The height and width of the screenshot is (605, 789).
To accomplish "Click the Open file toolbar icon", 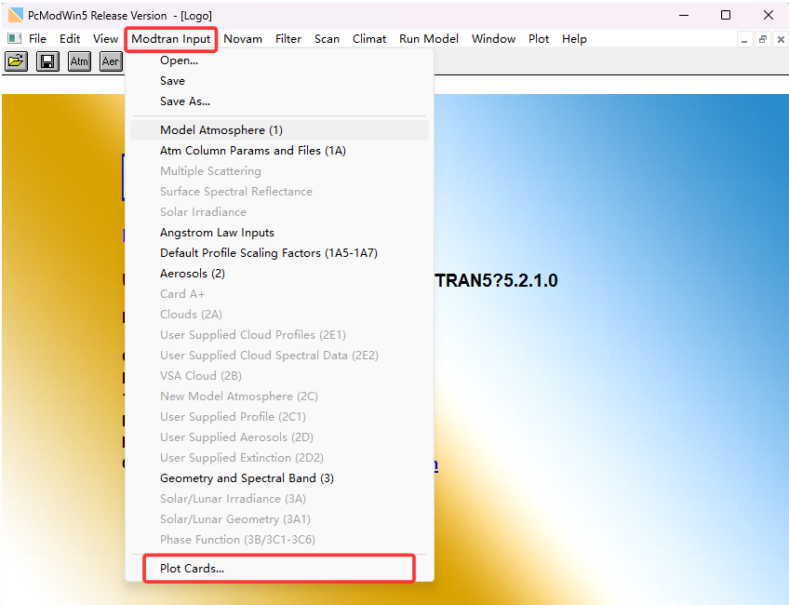I will 16,61.
